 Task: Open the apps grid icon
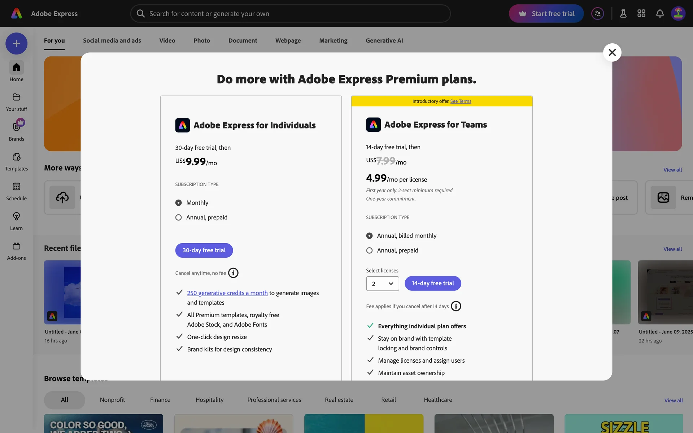[641, 14]
